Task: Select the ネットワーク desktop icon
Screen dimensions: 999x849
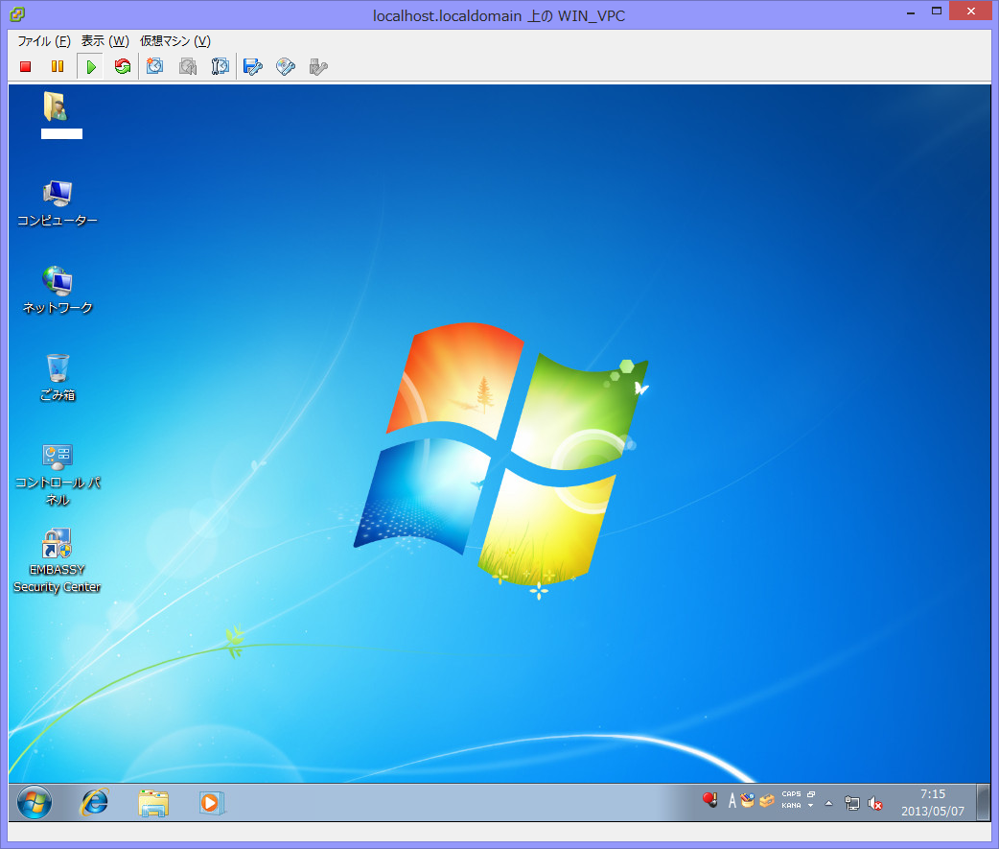Action: [x=58, y=291]
